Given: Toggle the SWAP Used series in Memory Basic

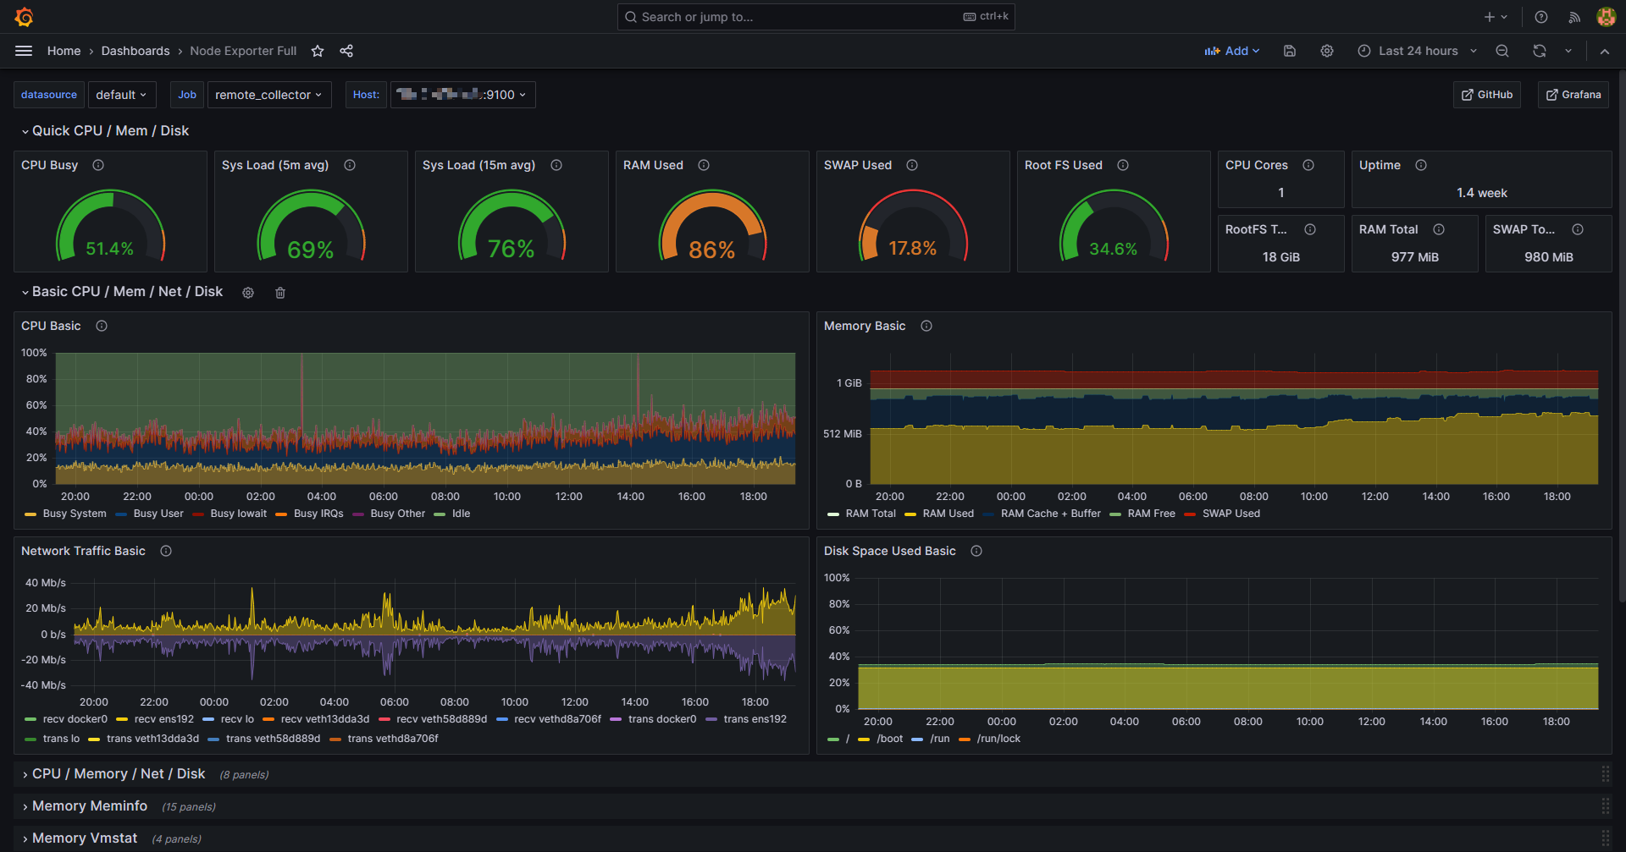Looking at the screenshot, I should pyautogui.click(x=1230, y=514).
